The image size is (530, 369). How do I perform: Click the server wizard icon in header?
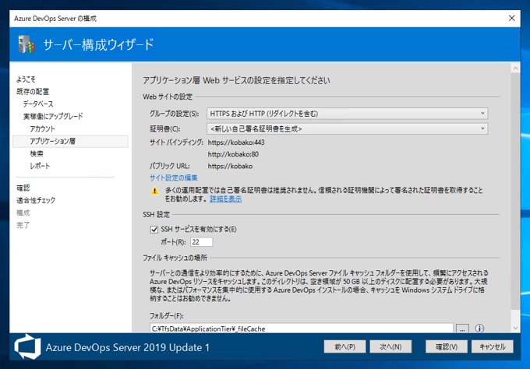(26, 44)
